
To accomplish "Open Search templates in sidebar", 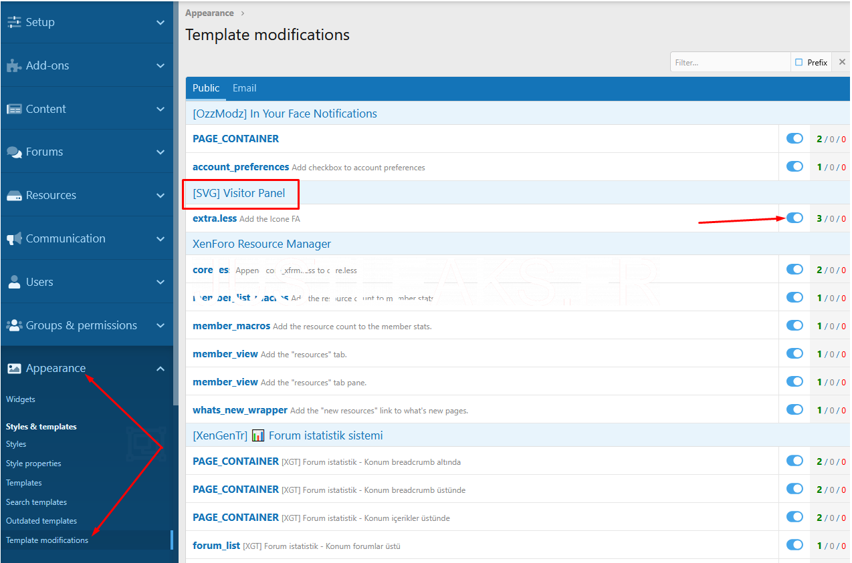I will click(x=36, y=502).
